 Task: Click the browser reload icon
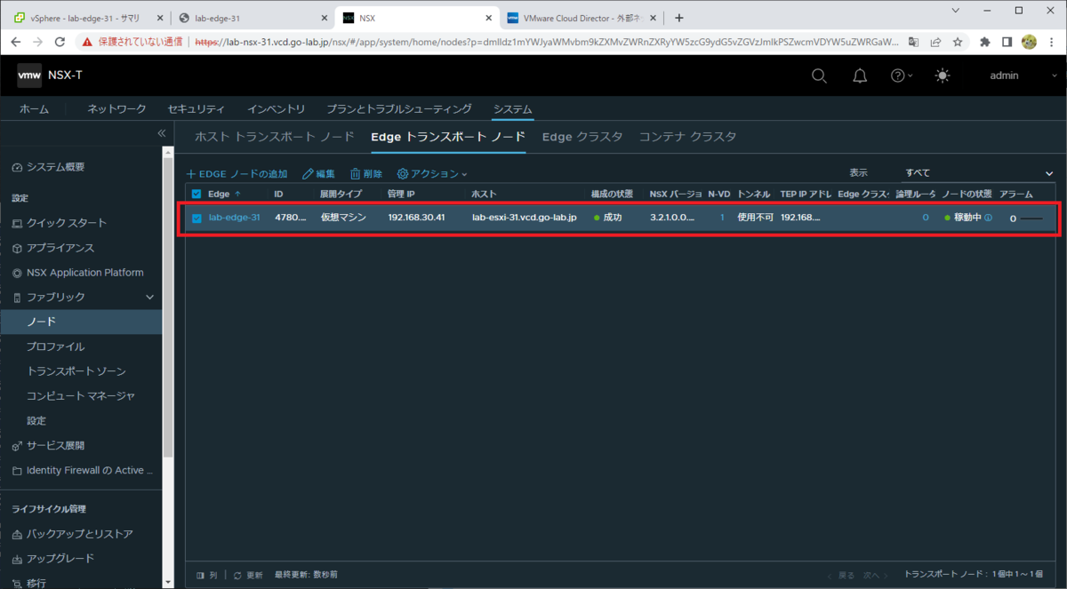click(60, 42)
